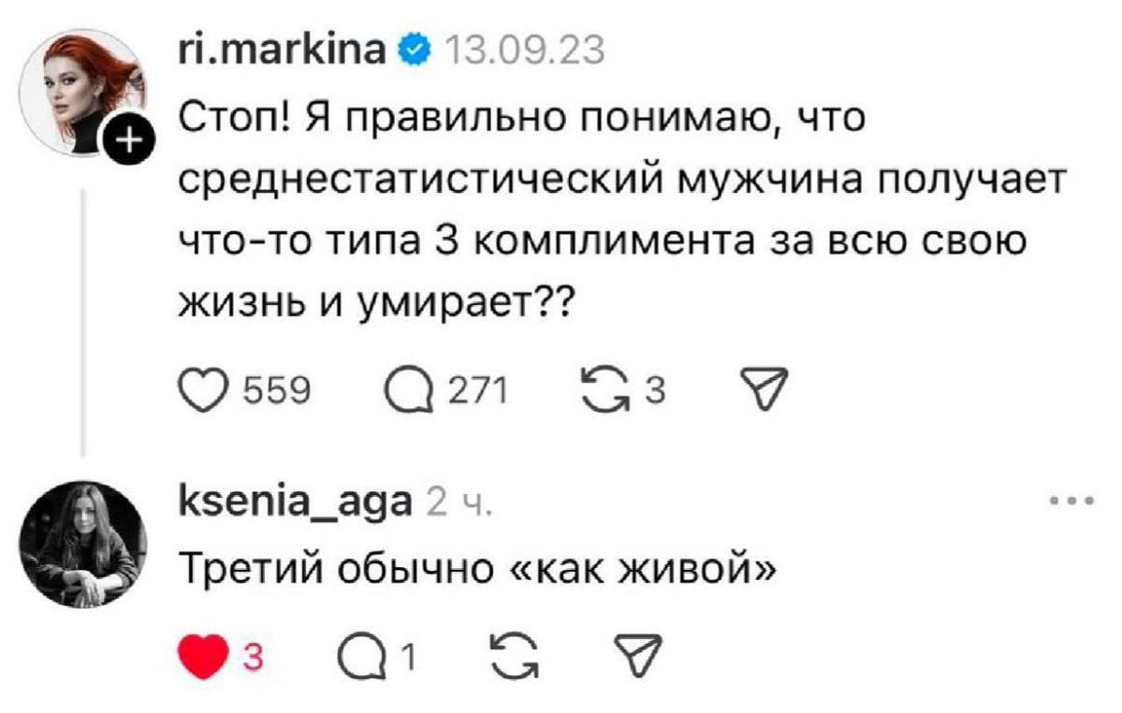Image resolution: width=1122 pixels, height=713 pixels.
Task: View the ri.markina profile photo
Action: tap(89, 89)
